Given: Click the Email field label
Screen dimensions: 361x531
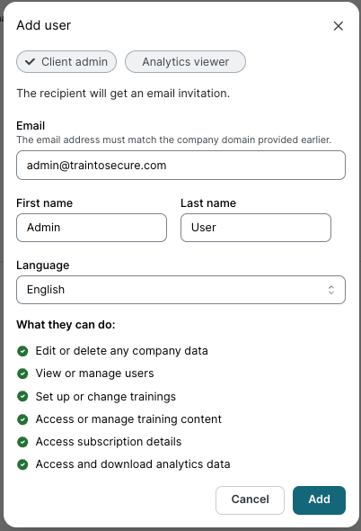Looking at the screenshot, I should click(31, 126).
